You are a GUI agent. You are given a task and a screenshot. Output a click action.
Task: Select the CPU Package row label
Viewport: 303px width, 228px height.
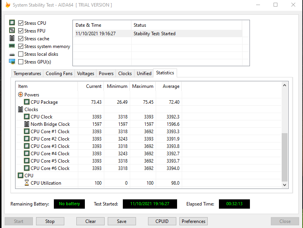point(44,102)
